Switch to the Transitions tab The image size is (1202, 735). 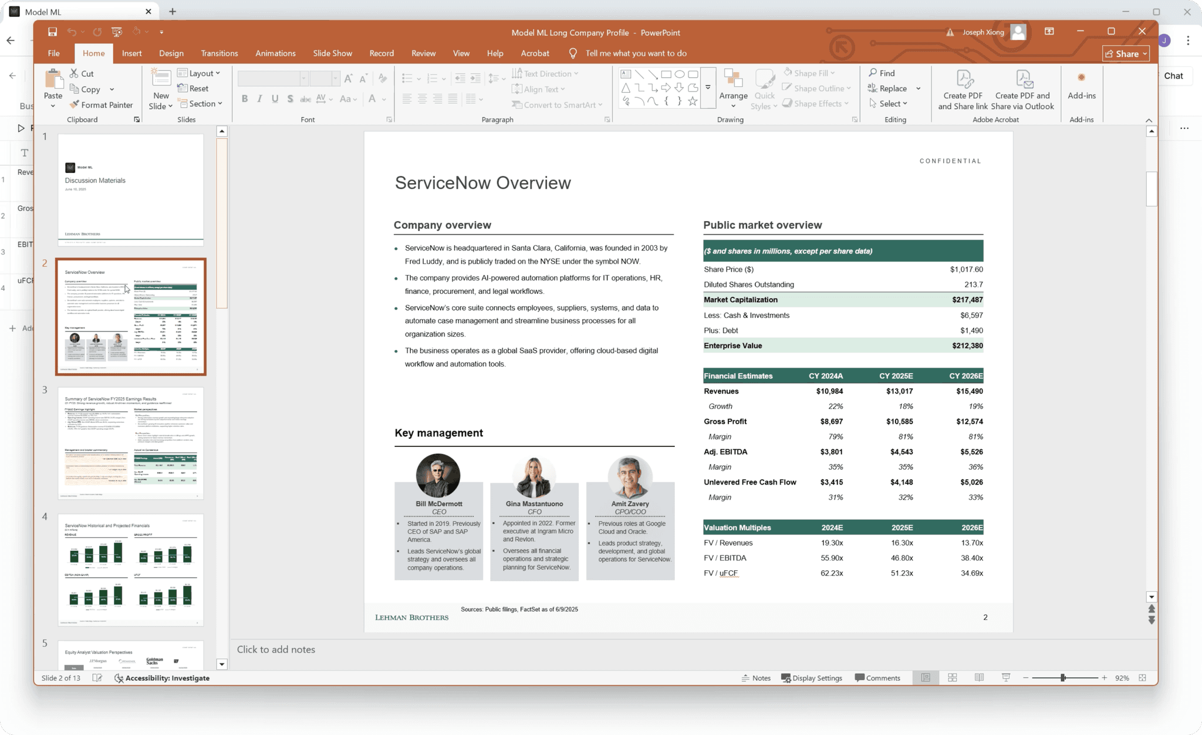219,53
